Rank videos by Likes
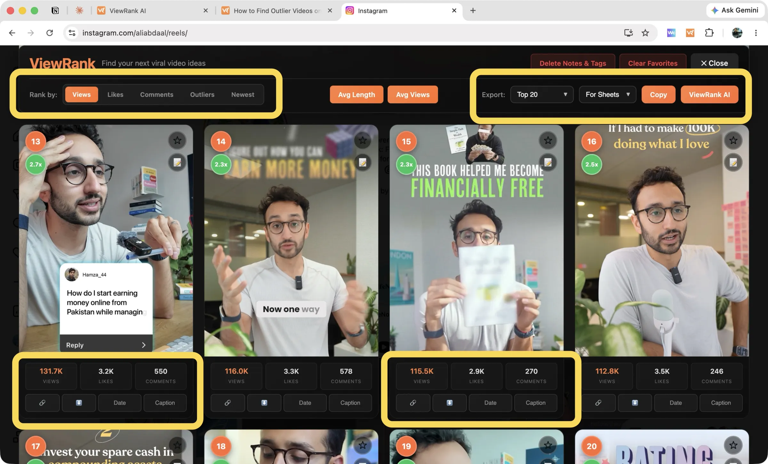The height and width of the screenshot is (464, 768). click(115, 95)
